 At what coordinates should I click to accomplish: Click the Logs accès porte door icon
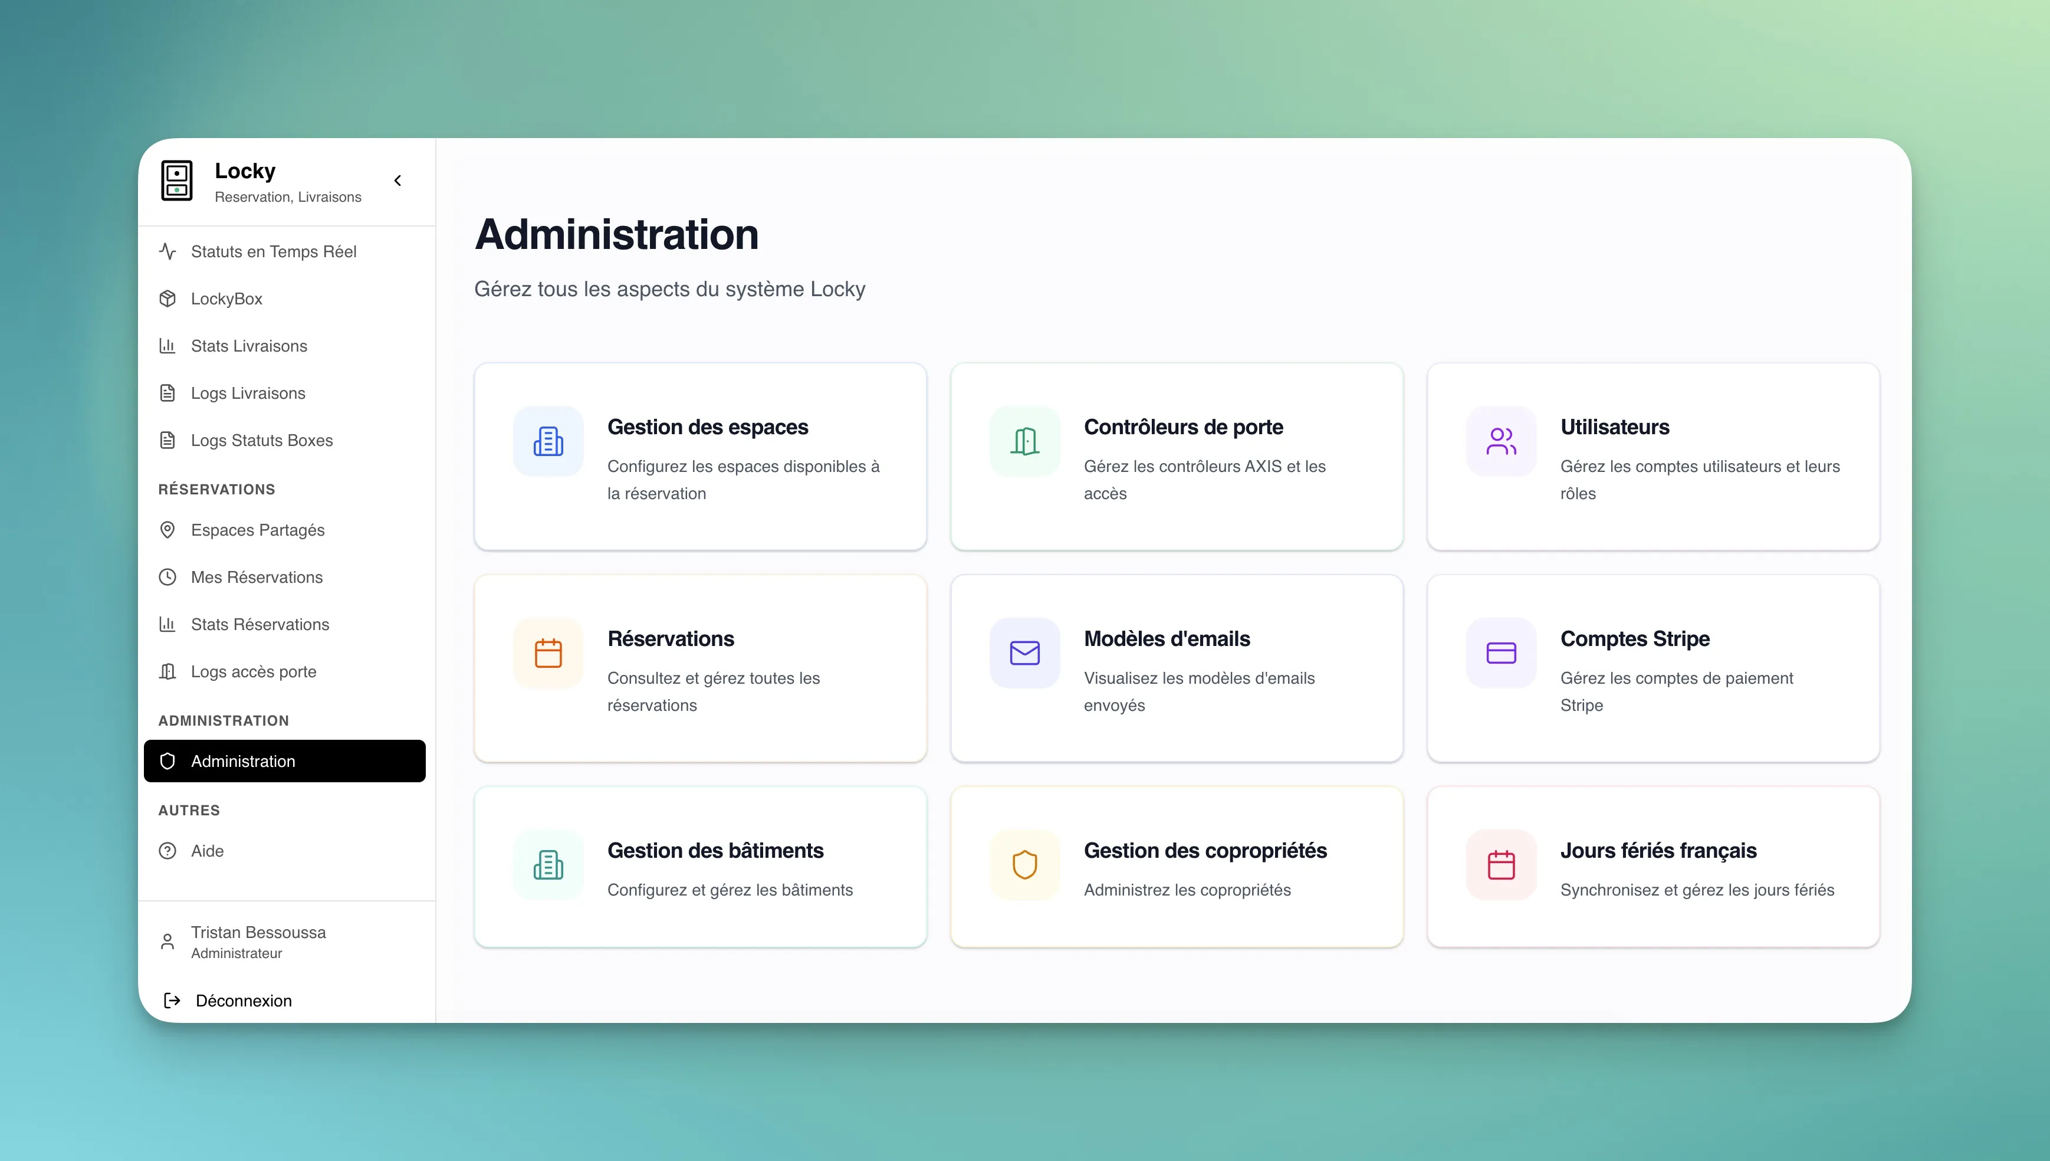tap(167, 671)
